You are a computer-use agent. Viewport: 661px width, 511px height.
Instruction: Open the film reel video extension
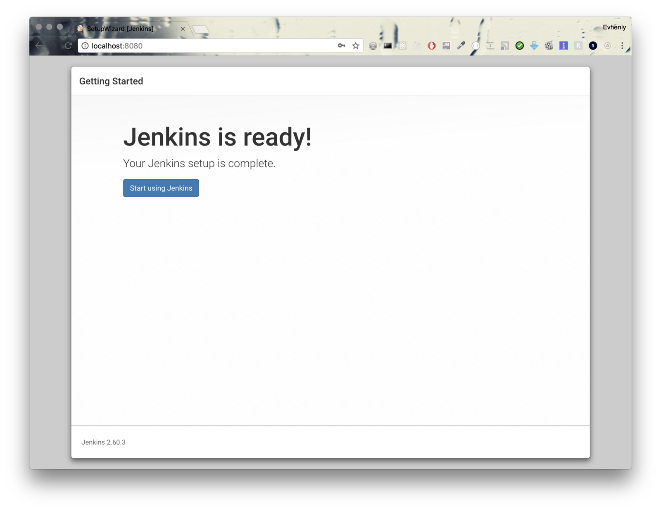tap(549, 46)
